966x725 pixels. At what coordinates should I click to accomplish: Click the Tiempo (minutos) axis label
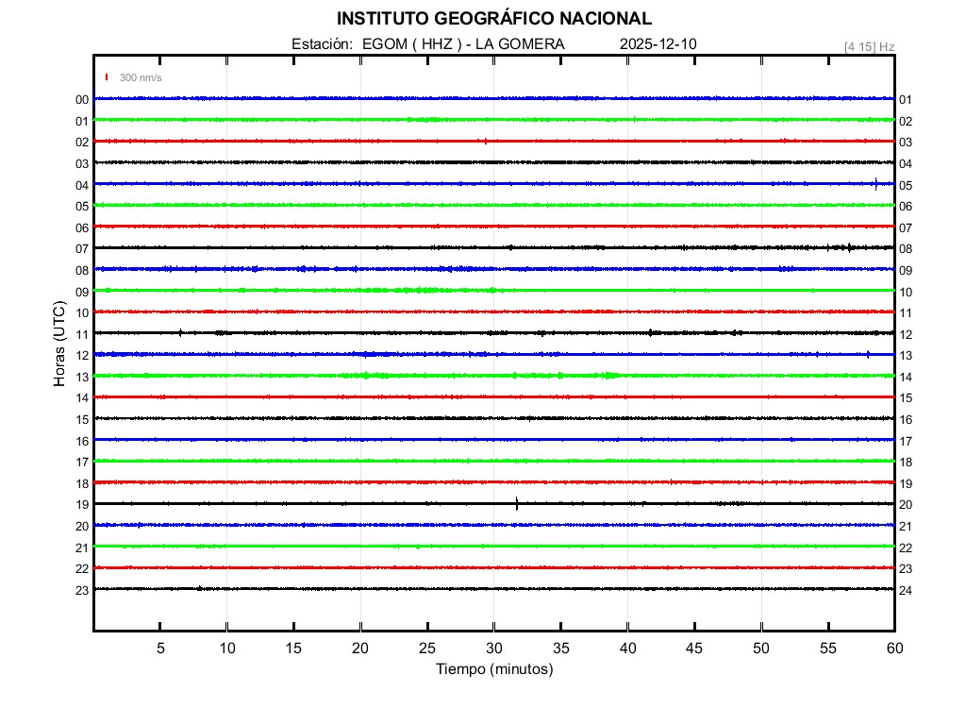(x=494, y=669)
